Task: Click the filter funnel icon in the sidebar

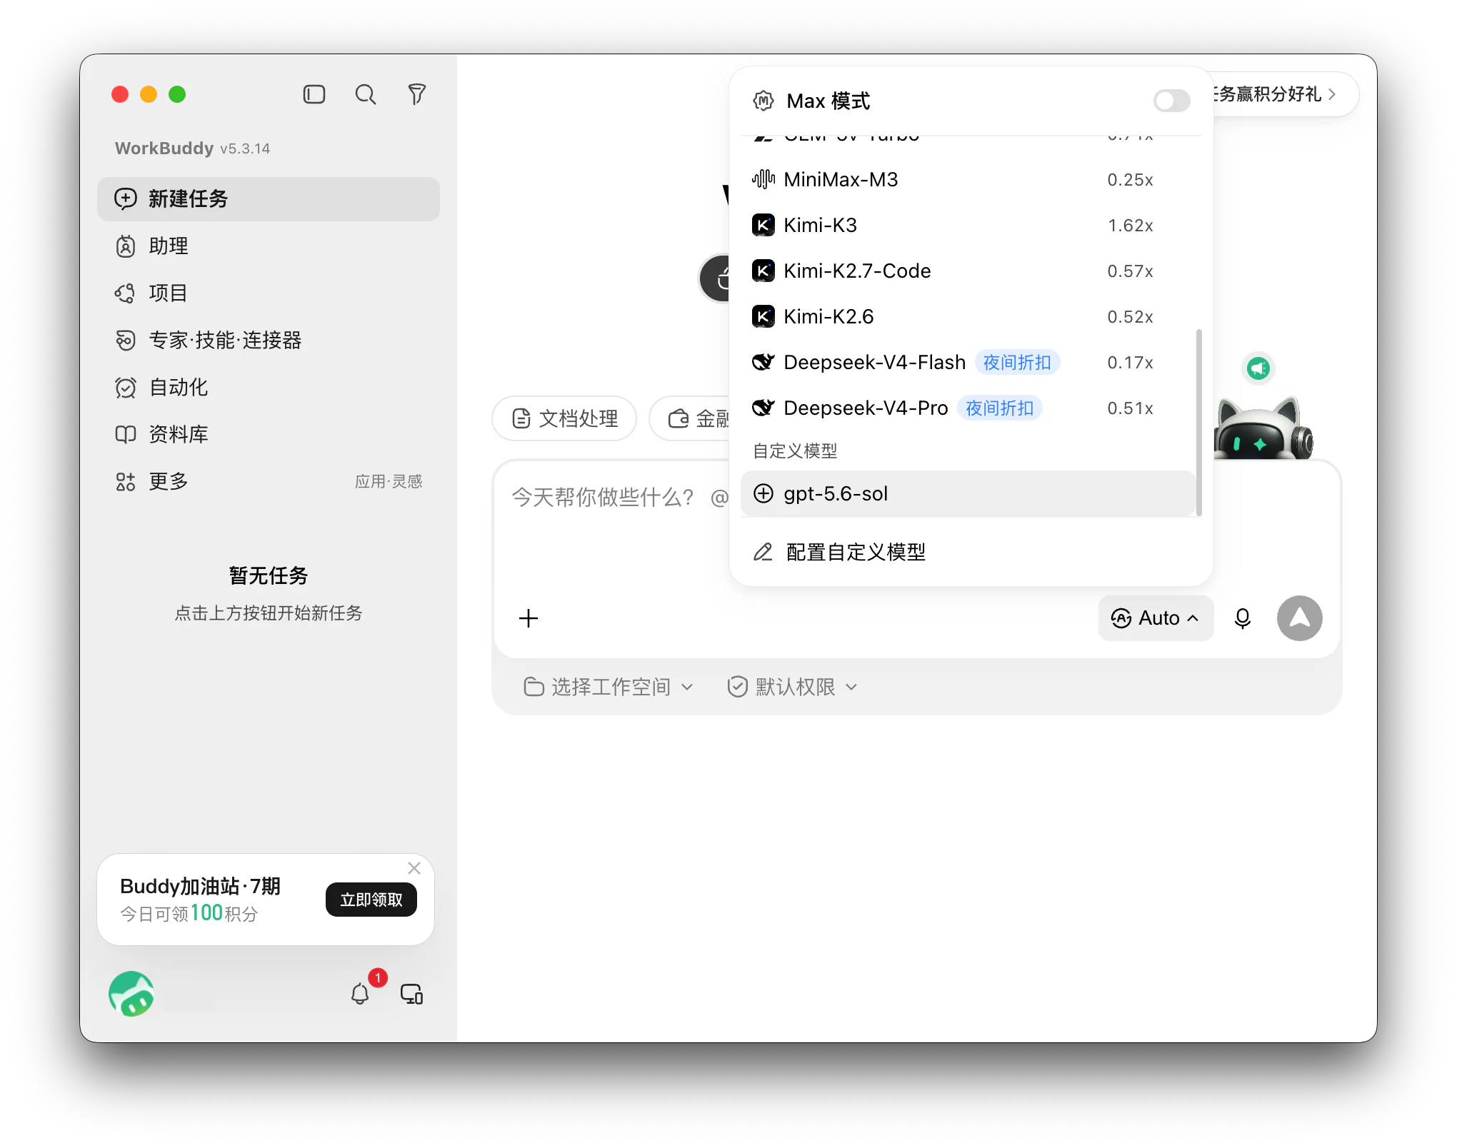Action: click(x=417, y=94)
